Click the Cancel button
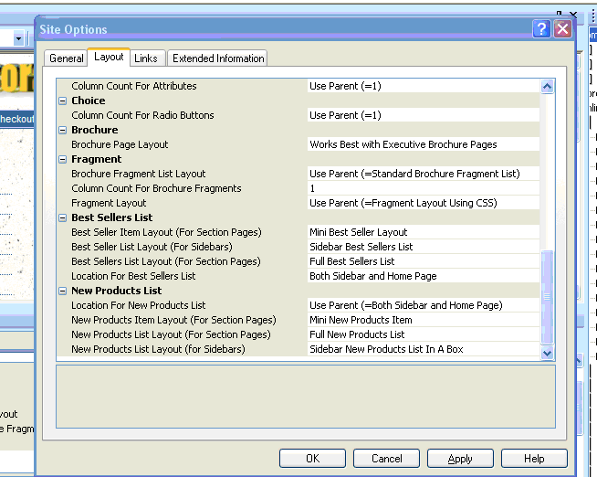This screenshot has height=477, width=597. [386, 459]
